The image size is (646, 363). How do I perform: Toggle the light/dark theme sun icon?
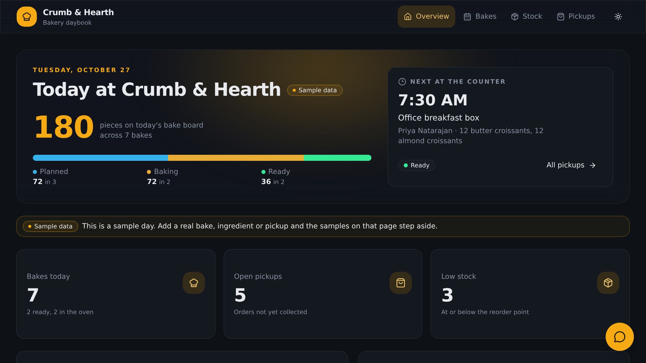(x=618, y=17)
